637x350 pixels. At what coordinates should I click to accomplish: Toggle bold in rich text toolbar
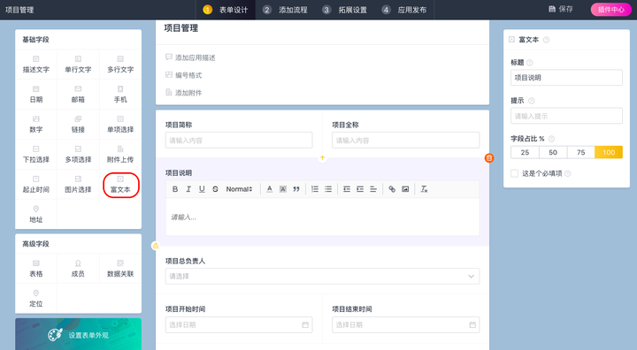tap(175, 189)
